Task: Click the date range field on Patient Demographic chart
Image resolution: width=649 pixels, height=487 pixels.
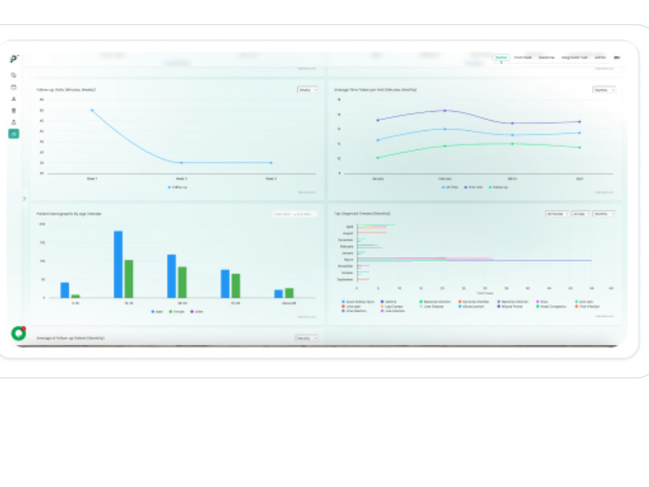Action: 295,214
